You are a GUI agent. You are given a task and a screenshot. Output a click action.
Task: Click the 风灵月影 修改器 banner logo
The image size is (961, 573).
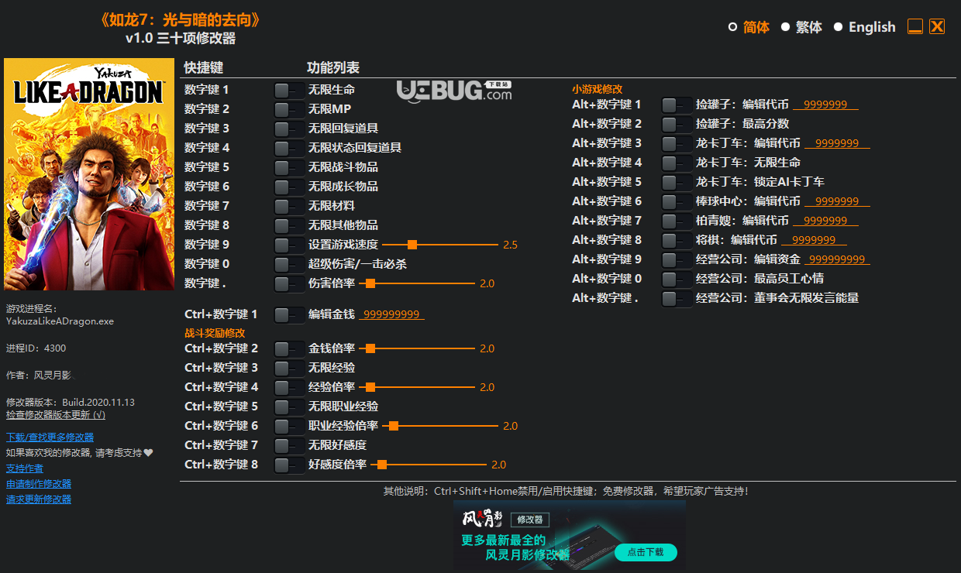point(506,519)
